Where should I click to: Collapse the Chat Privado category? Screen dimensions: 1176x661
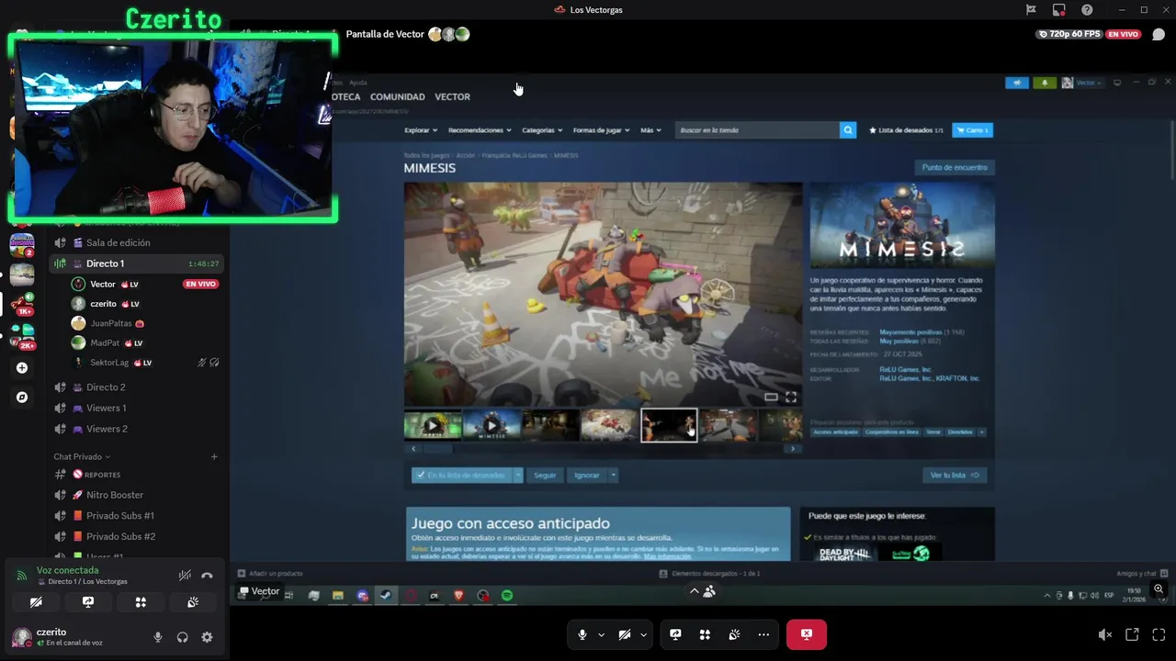pyautogui.click(x=81, y=456)
